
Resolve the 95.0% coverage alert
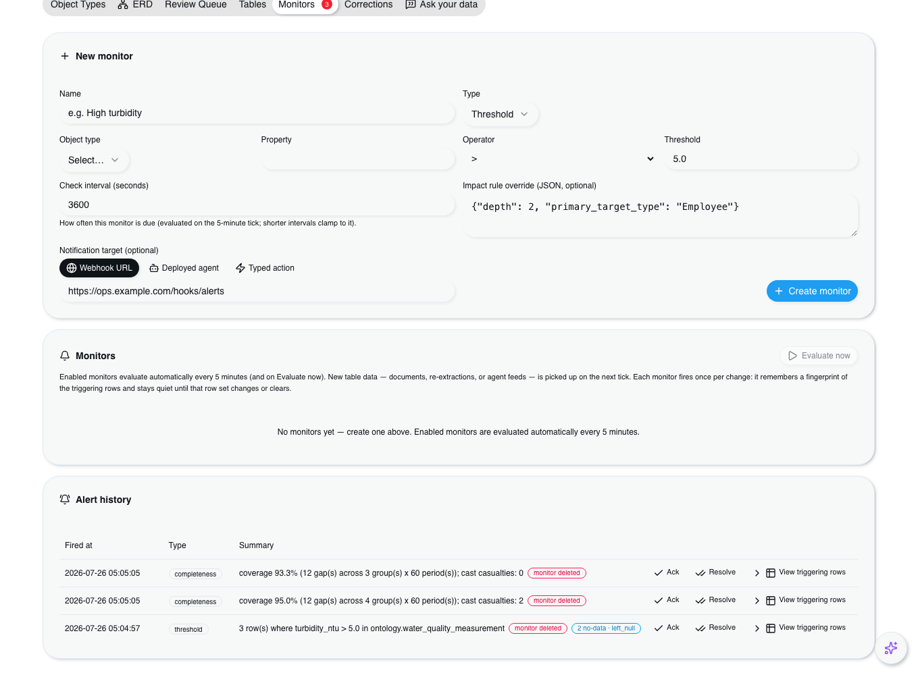pos(715,600)
